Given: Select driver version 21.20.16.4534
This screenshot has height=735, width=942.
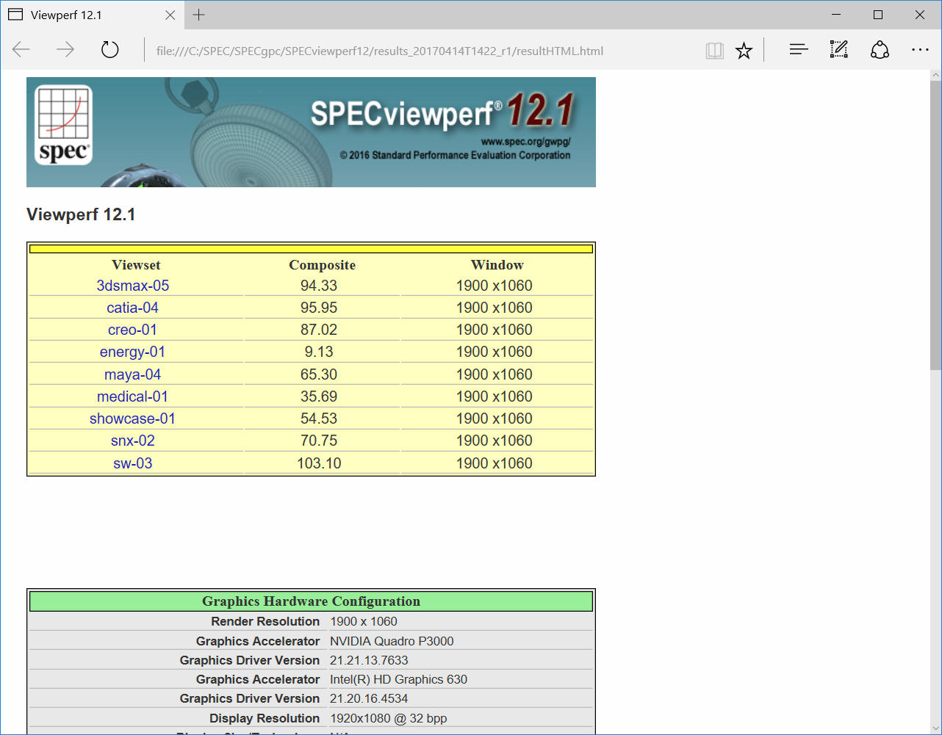Looking at the screenshot, I should 369,698.
